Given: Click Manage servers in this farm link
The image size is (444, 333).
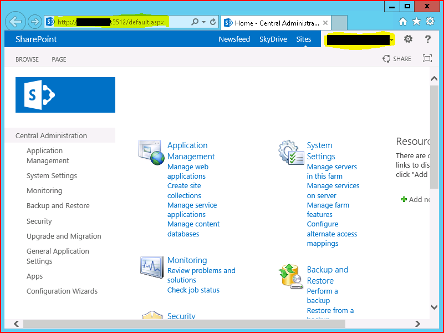Looking at the screenshot, I should click(x=332, y=171).
